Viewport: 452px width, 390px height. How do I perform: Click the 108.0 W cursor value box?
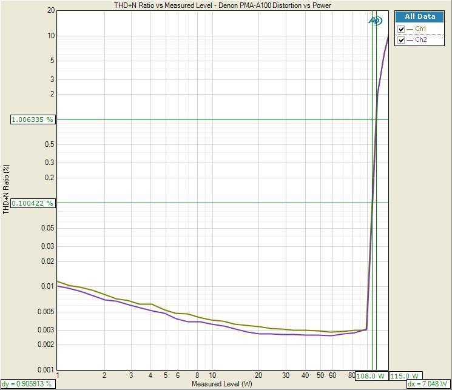click(x=371, y=376)
